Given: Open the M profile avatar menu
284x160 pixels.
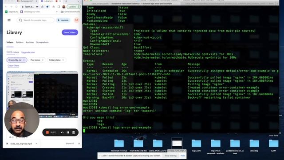Looking at the screenshot, I should (x=76, y=20).
